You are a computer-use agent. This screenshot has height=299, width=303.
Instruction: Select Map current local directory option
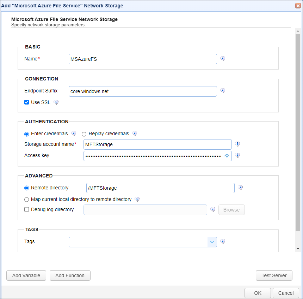tap(27, 200)
